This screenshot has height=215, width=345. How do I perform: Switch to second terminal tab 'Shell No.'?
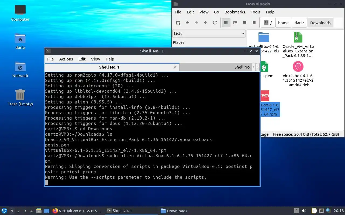(x=216, y=67)
